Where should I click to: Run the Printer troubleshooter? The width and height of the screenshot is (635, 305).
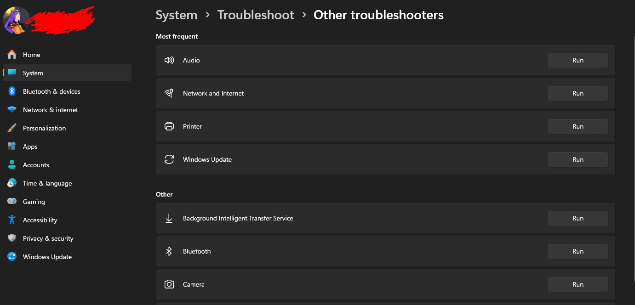click(x=578, y=126)
